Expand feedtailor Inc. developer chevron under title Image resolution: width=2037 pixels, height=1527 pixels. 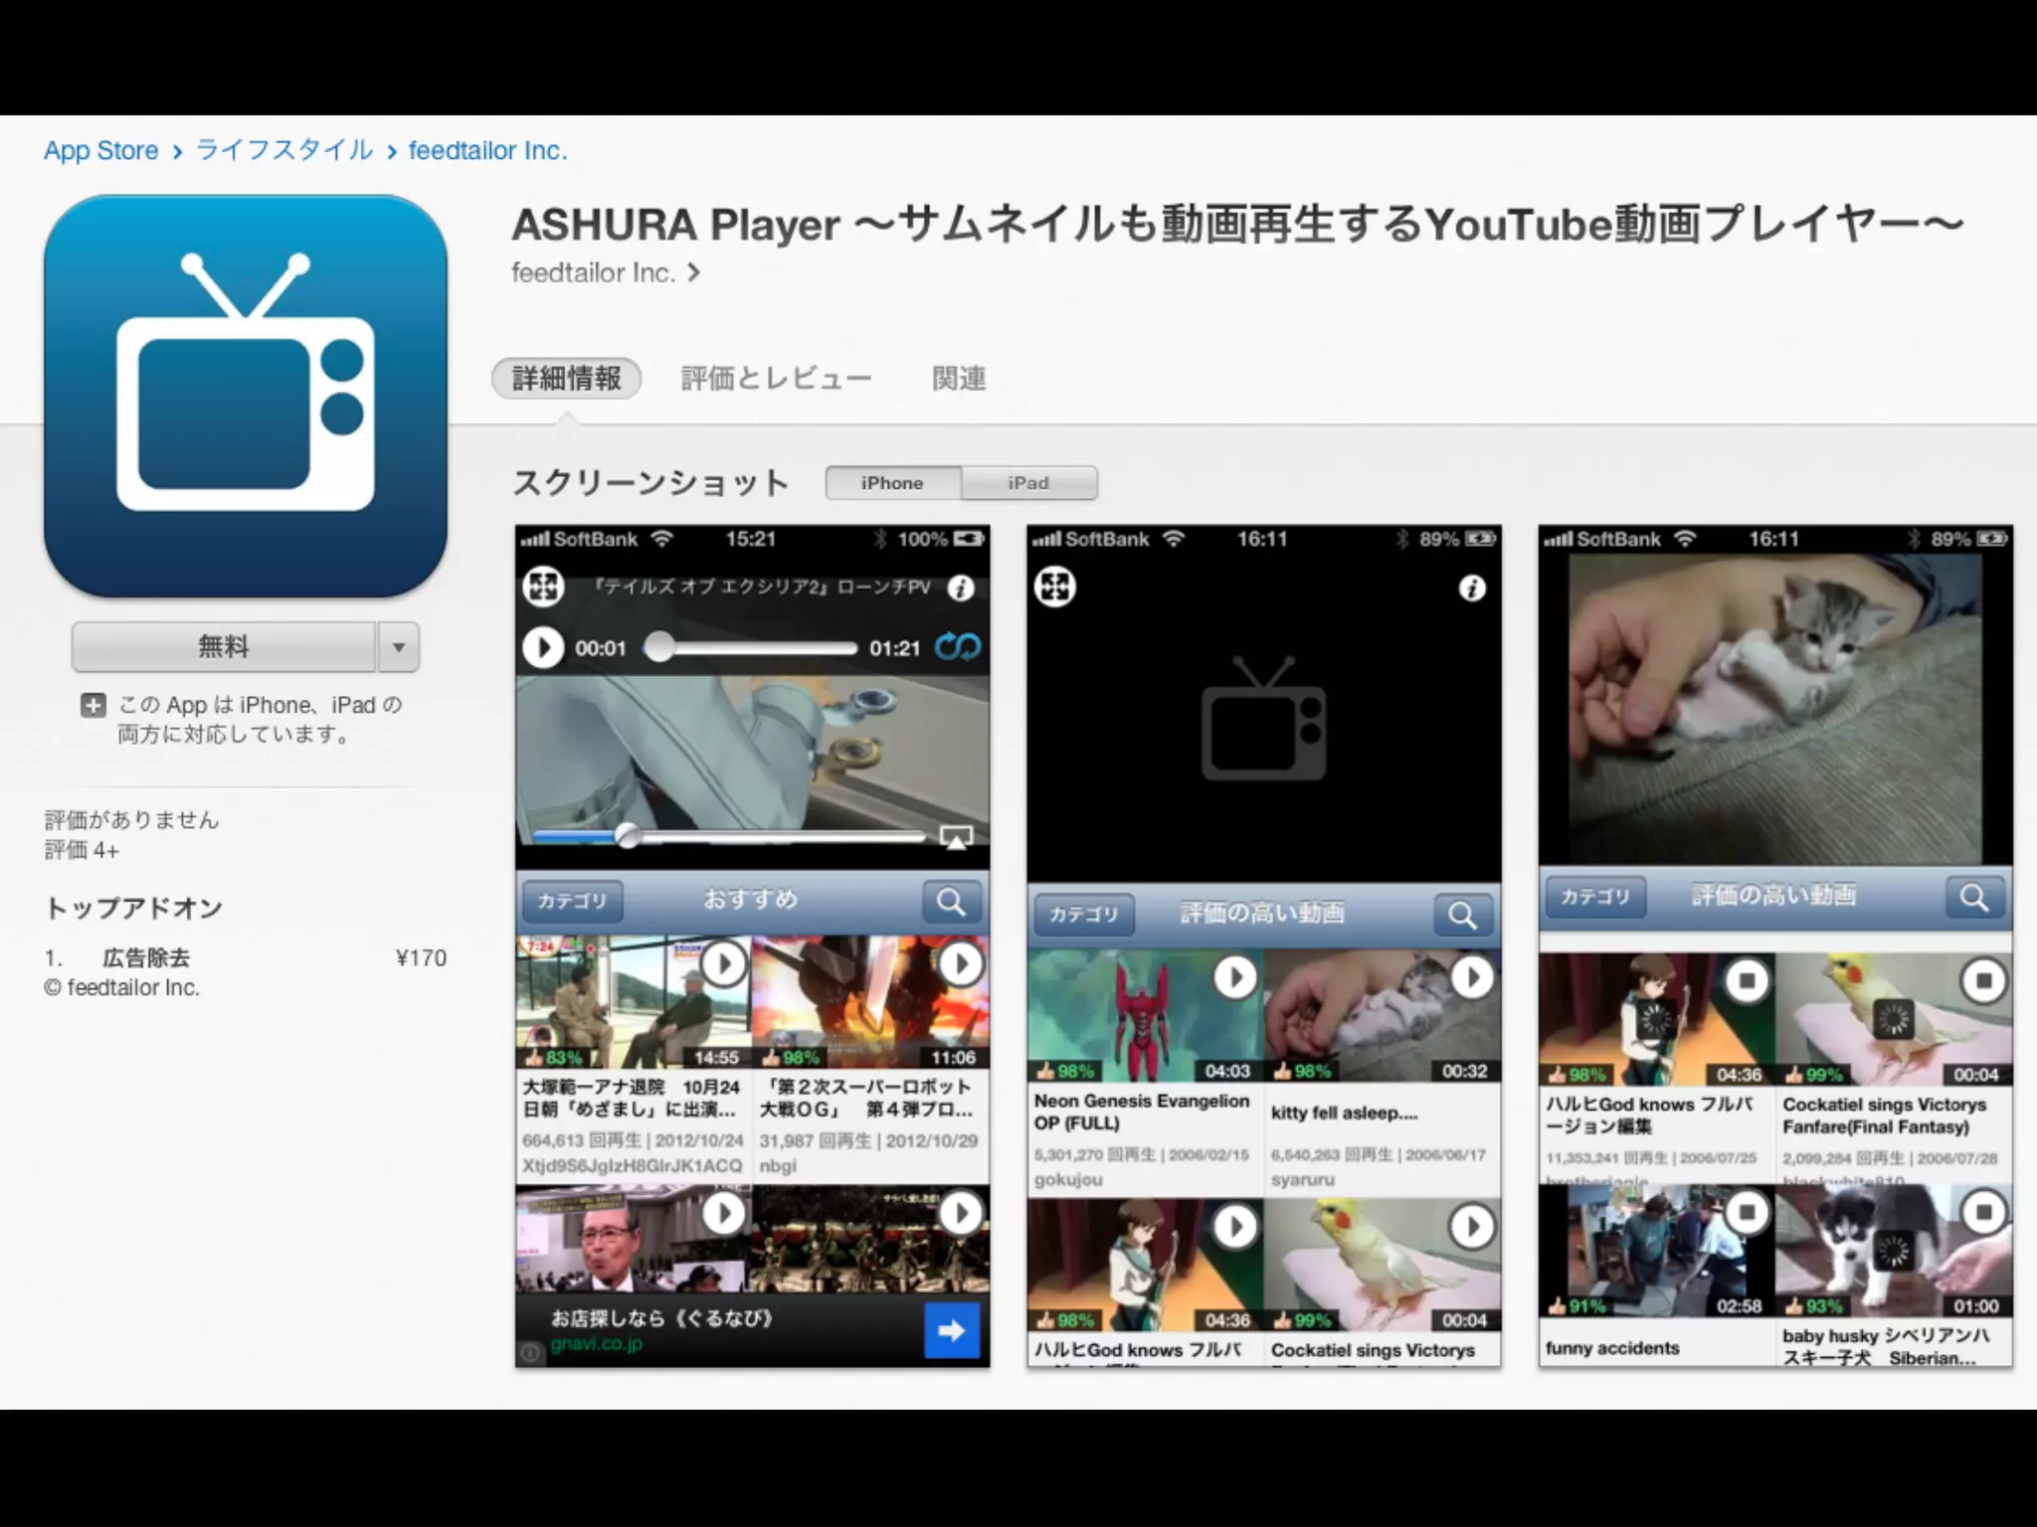point(694,272)
